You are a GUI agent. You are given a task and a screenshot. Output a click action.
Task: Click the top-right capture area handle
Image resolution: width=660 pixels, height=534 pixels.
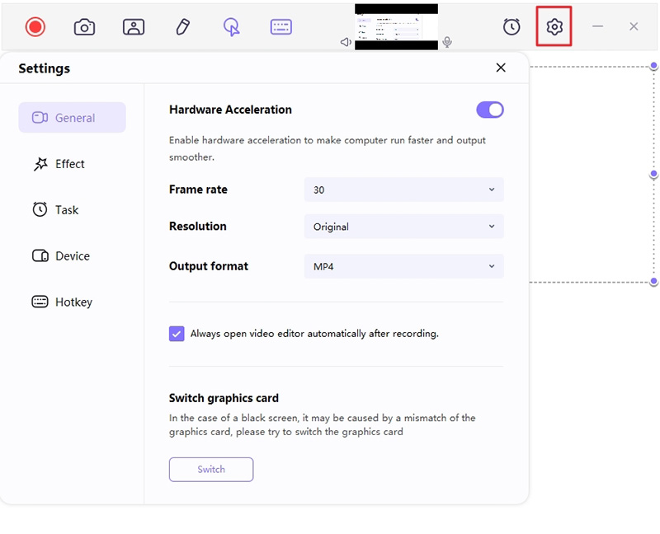pos(653,66)
